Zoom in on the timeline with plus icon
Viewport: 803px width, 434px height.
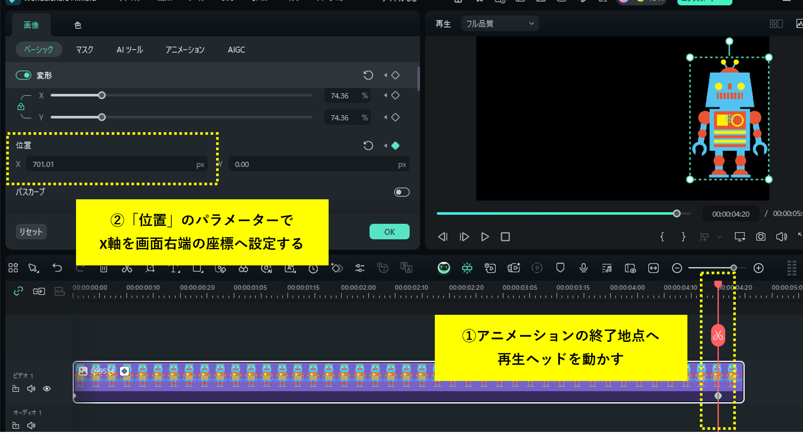pyautogui.click(x=758, y=268)
